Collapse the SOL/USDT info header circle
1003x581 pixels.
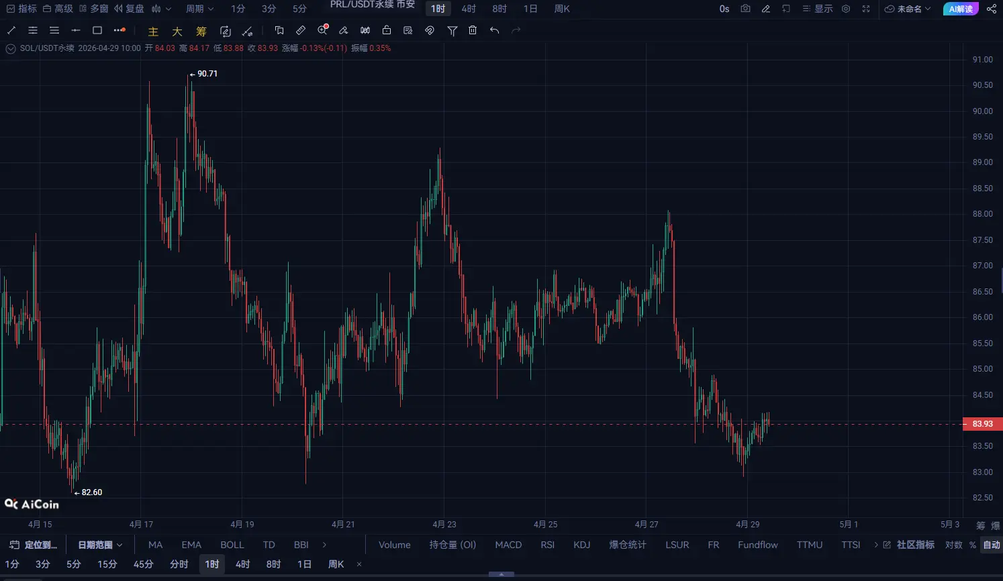[11, 48]
